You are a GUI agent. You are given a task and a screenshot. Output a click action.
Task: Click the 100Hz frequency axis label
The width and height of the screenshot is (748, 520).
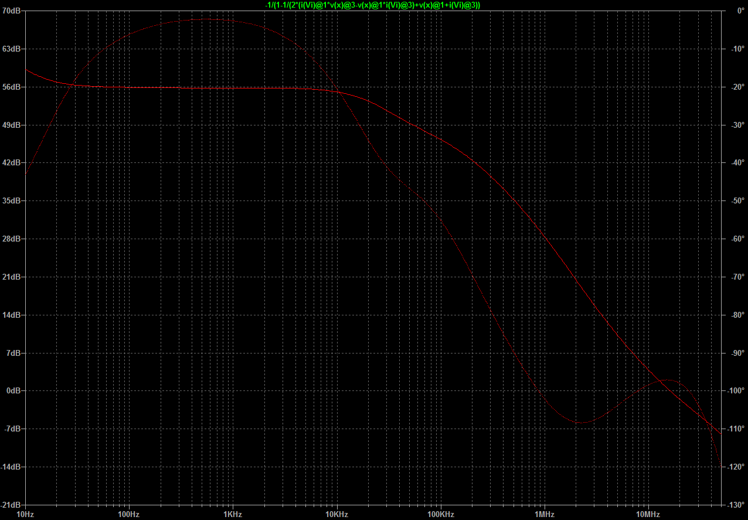click(x=128, y=514)
